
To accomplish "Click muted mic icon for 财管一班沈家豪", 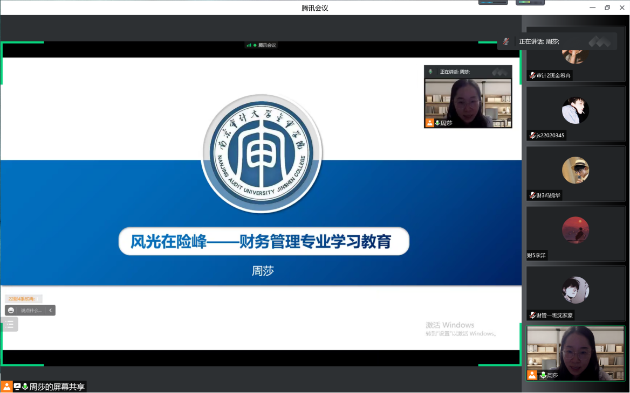I will click(532, 315).
